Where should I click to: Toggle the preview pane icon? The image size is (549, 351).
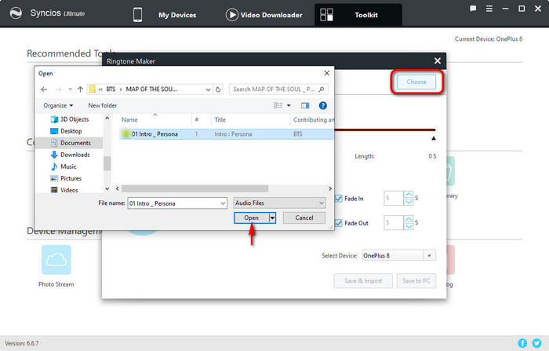pyautogui.click(x=304, y=105)
